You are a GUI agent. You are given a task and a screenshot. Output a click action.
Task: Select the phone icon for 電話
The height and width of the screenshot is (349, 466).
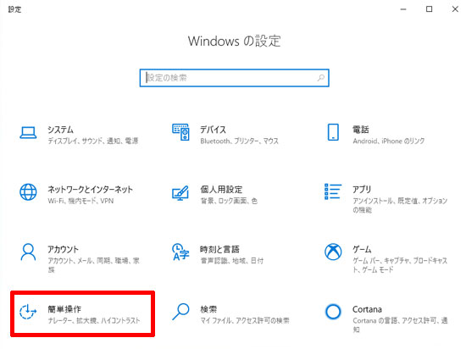(333, 132)
